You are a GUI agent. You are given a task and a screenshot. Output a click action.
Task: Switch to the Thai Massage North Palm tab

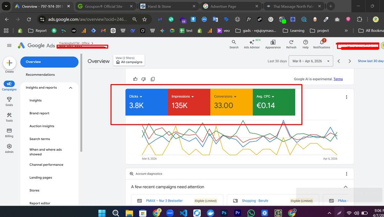tap(293, 6)
